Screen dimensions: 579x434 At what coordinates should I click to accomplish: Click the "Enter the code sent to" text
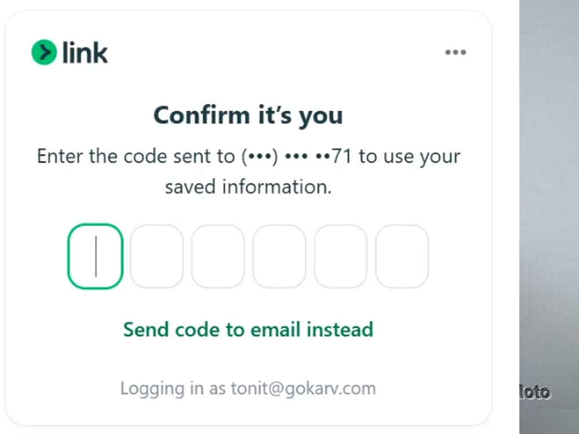click(x=136, y=156)
